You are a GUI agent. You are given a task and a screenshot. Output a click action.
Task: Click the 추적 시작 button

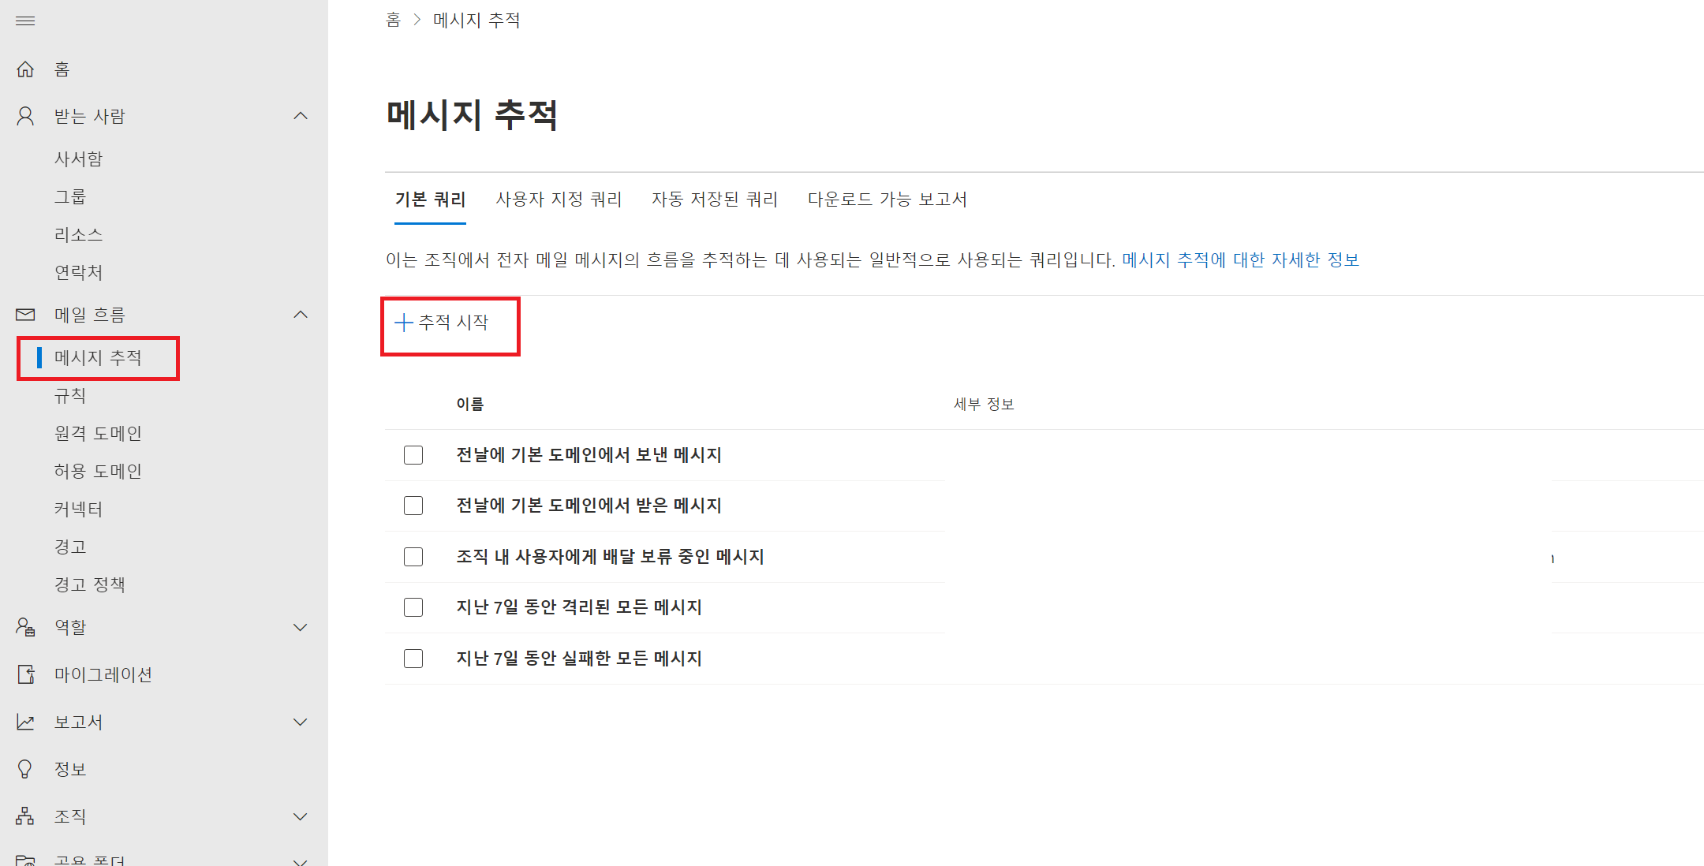443,323
